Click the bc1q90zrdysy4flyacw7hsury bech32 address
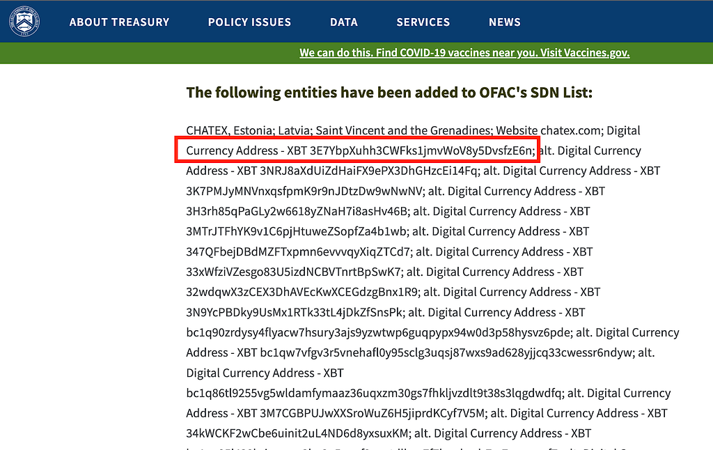713x450 pixels. point(378,332)
